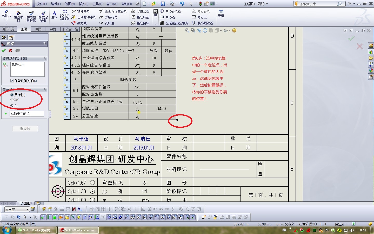Viewport: 374px width, 234px height.
Task: Switch to the 草图 tab
Action: 38,29
